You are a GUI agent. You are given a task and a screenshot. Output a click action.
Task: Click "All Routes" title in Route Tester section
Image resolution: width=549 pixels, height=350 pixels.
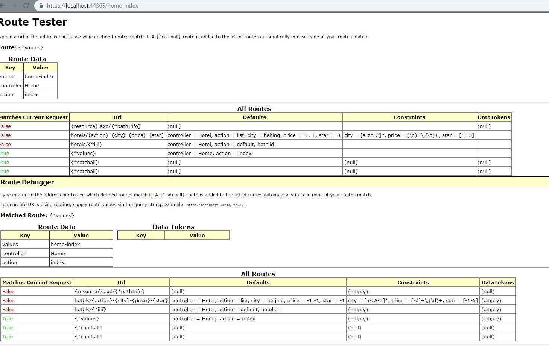[254, 109]
